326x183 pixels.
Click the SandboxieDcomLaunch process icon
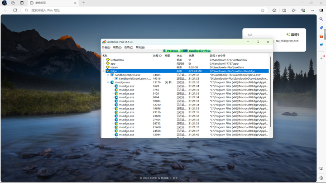point(116,79)
